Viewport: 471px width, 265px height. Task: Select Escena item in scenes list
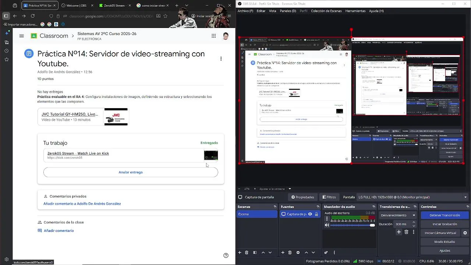(257, 214)
